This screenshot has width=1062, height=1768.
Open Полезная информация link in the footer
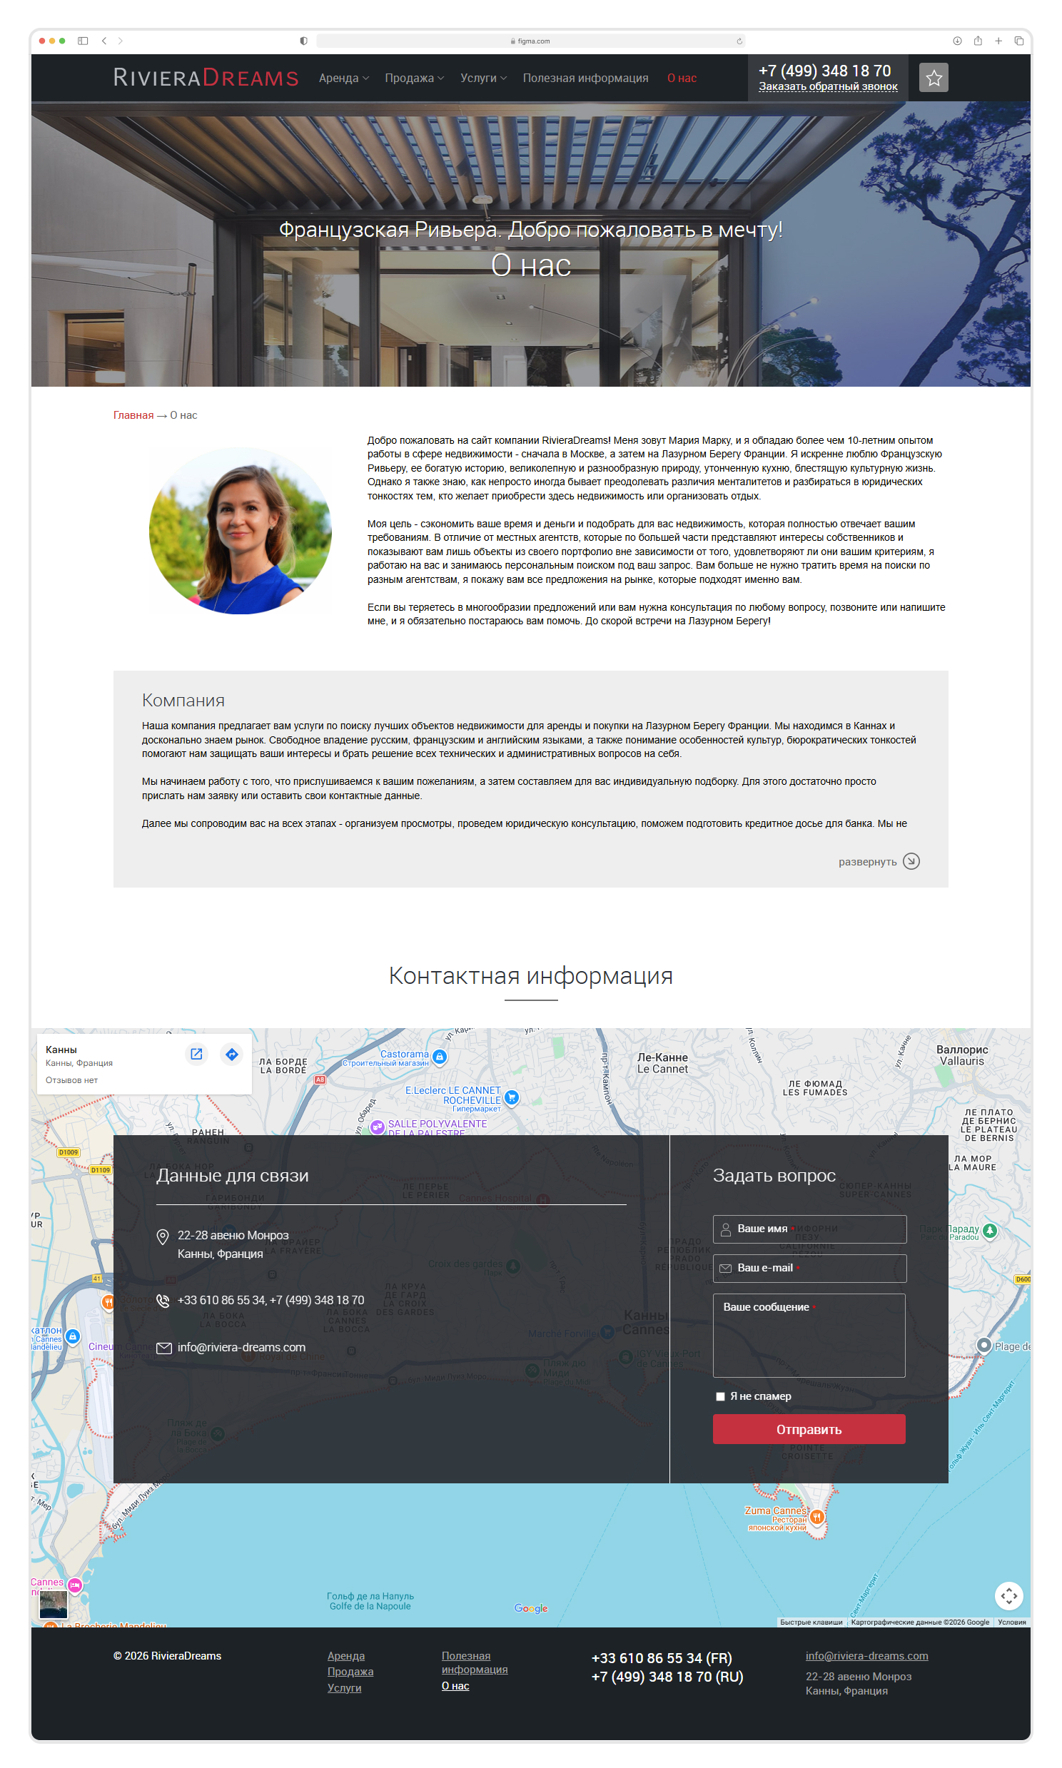(475, 1662)
